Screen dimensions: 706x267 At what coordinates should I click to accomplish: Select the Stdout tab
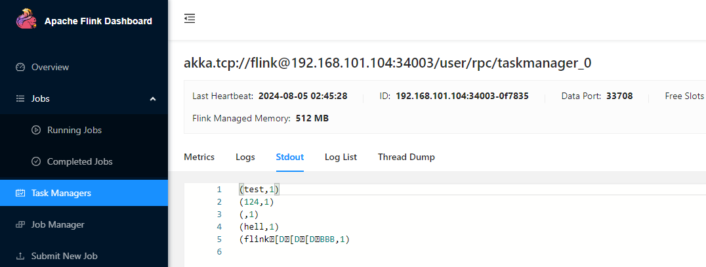pyautogui.click(x=290, y=157)
